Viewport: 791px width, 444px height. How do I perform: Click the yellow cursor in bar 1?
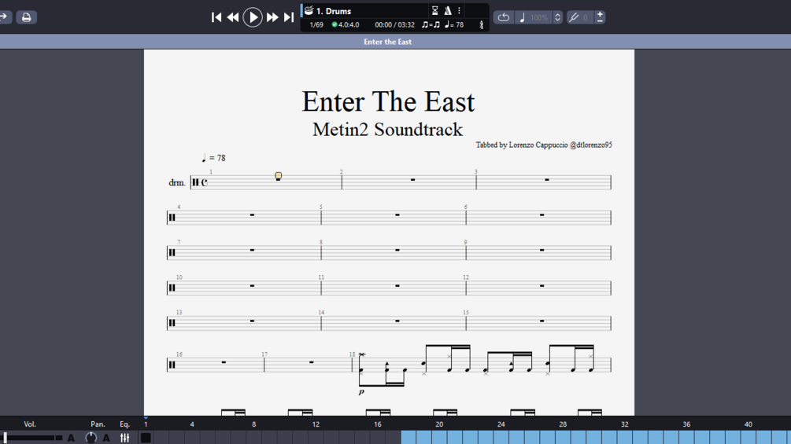(278, 176)
